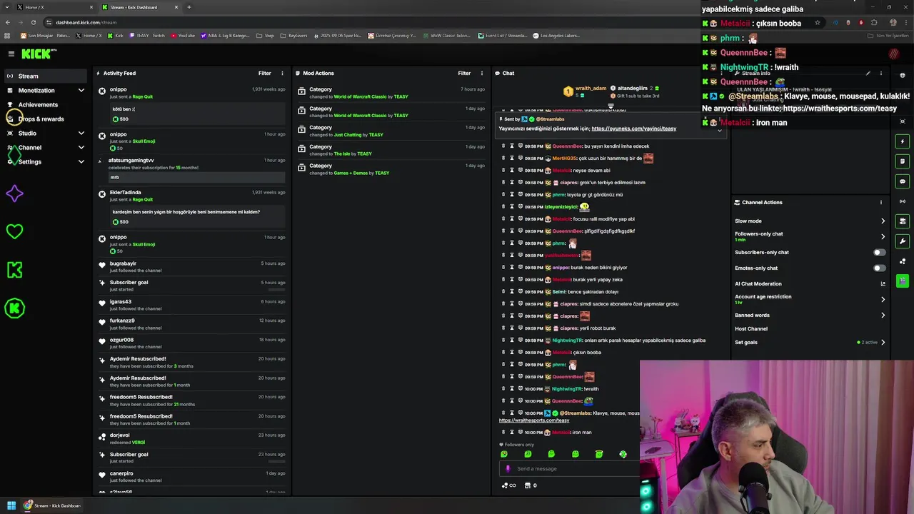
Task: Click the wrench icon in right rail
Action: [903, 241]
